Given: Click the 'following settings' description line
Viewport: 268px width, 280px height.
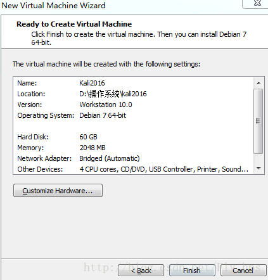Looking at the screenshot, I should click(x=106, y=64).
